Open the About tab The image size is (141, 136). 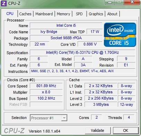coord(112,14)
